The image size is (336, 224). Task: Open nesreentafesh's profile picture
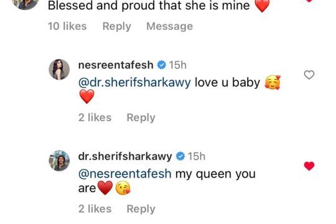point(59,70)
